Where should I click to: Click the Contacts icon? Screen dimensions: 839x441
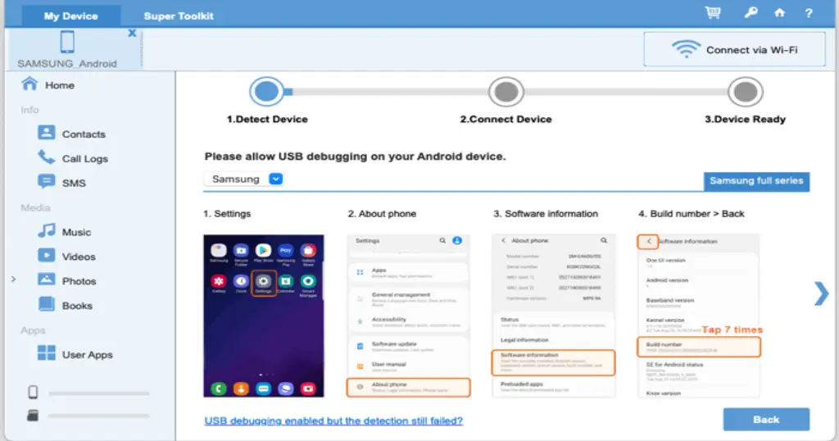tap(47, 133)
